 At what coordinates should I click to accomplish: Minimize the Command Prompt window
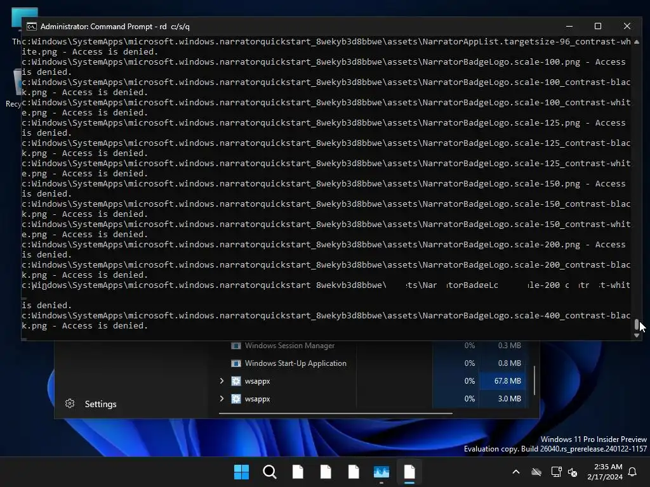click(569, 26)
